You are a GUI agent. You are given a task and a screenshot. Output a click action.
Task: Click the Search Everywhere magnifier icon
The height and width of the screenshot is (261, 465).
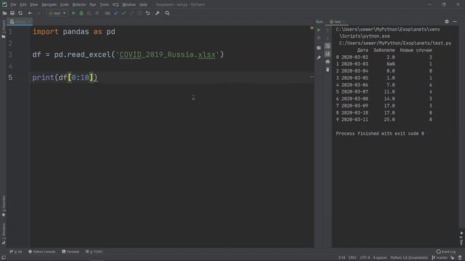click(x=167, y=13)
